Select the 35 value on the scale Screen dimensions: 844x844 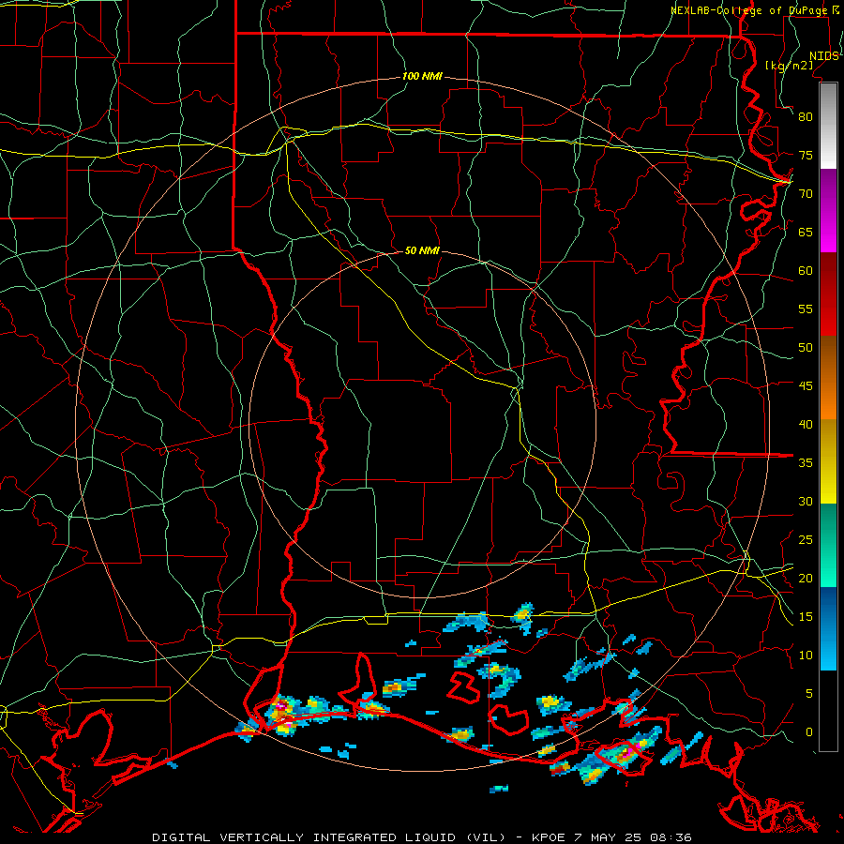tap(806, 463)
